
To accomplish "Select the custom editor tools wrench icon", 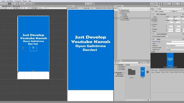I will [16, 4].
